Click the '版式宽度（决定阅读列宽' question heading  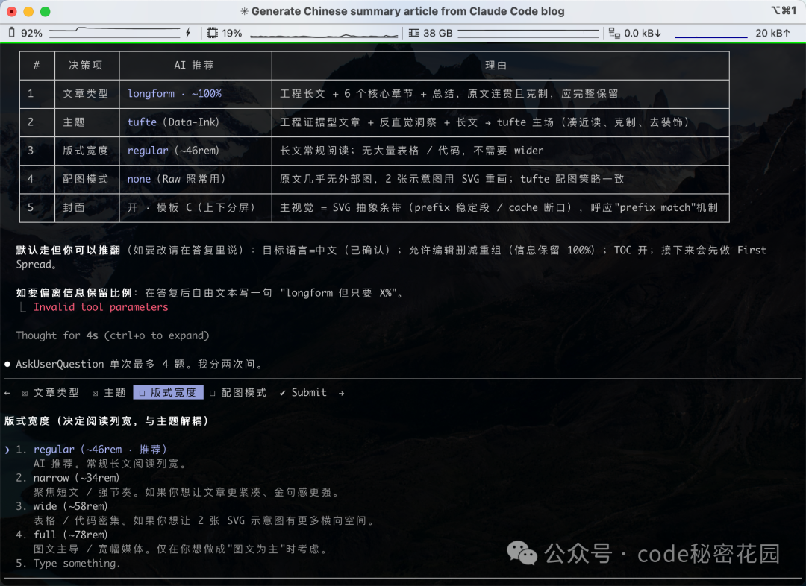point(107,421)
